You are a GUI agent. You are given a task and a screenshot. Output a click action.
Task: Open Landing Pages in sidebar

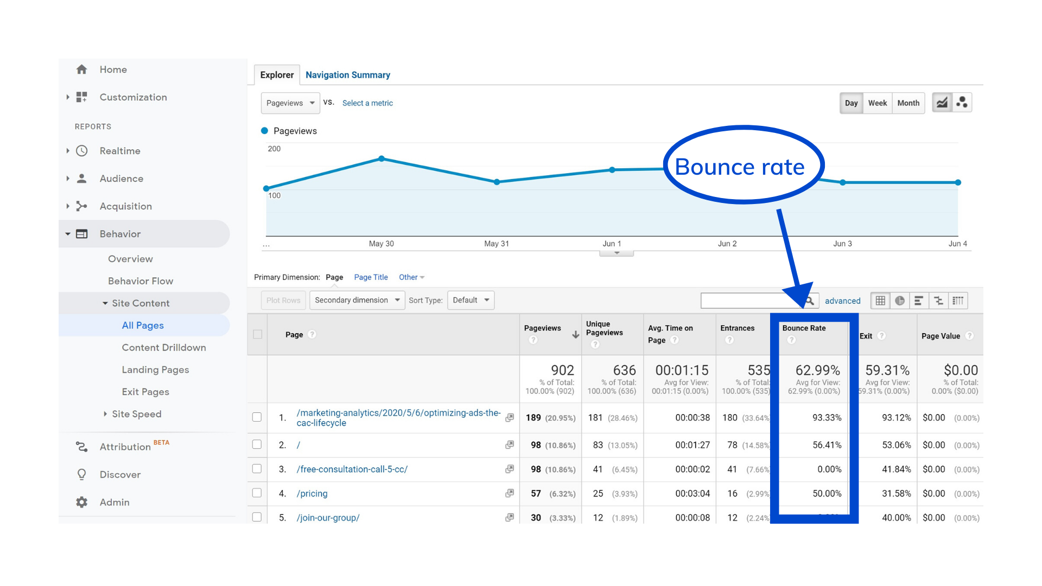[x=155, y=370]
